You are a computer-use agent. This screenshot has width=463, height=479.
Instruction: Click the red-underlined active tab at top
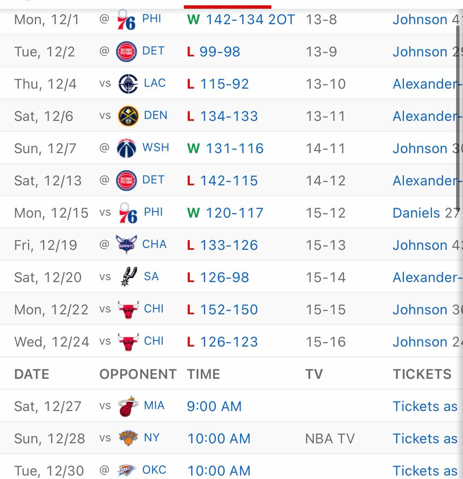point(228,4)
